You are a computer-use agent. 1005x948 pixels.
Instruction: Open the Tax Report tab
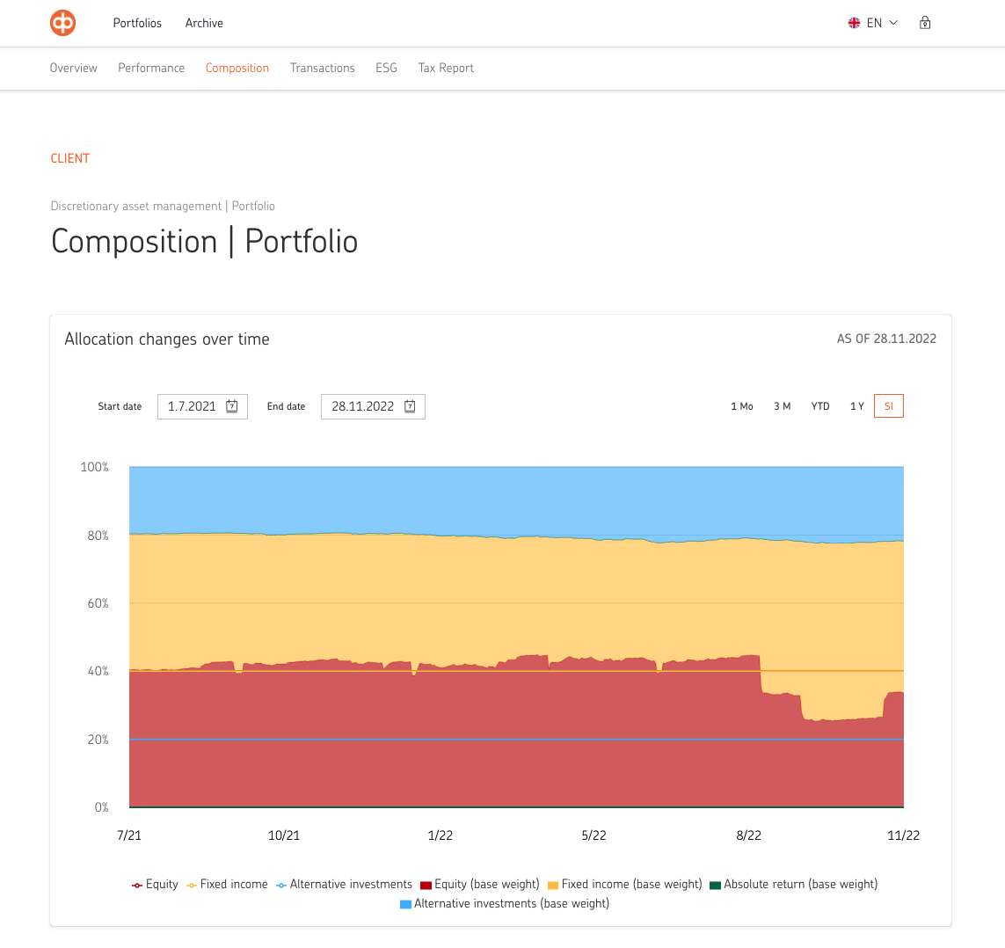pos(446,68)
